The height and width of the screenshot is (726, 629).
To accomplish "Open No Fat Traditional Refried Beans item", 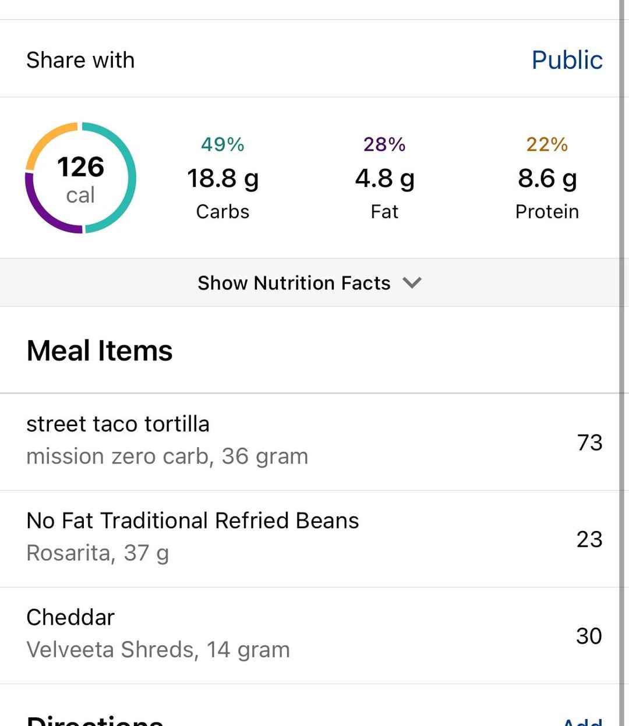I will [310, 539].
